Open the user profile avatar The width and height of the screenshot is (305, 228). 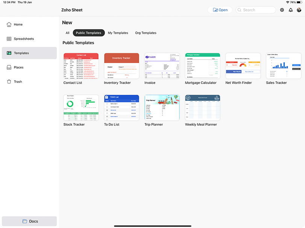299,10
